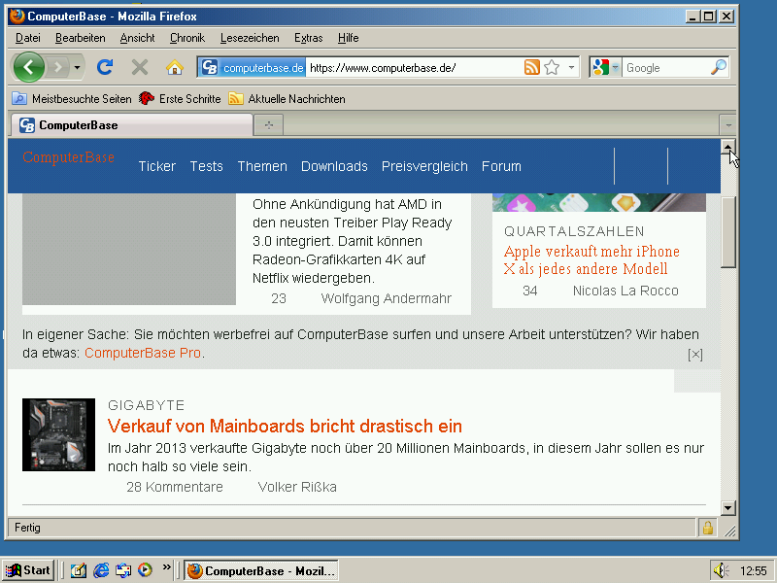Open the Tests navigation link
The height and width of the screenshot is (583, 777).
click(207, 166)
